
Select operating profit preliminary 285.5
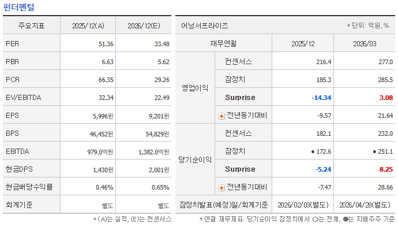[385, 80]
